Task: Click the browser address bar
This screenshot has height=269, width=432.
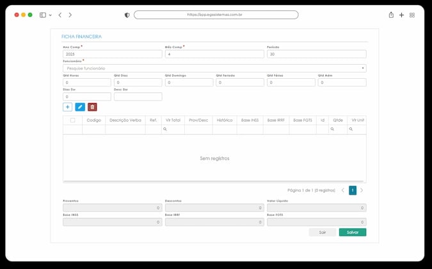Action: [x=216, y=15]
